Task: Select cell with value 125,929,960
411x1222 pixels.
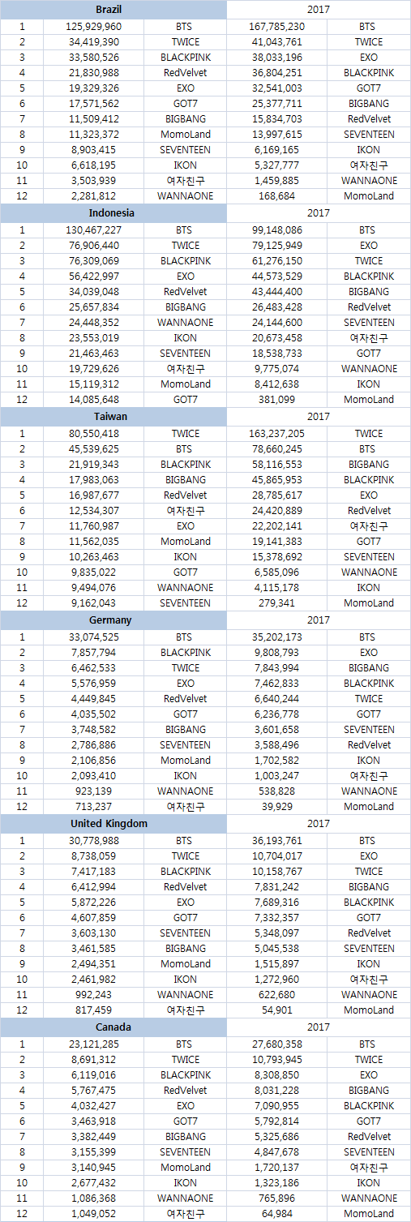Action: (x=93, y=27)
